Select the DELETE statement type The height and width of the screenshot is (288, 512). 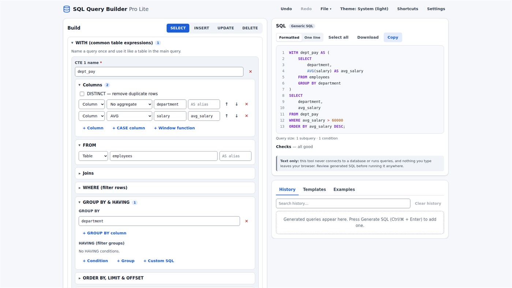(x=250, y=28)
